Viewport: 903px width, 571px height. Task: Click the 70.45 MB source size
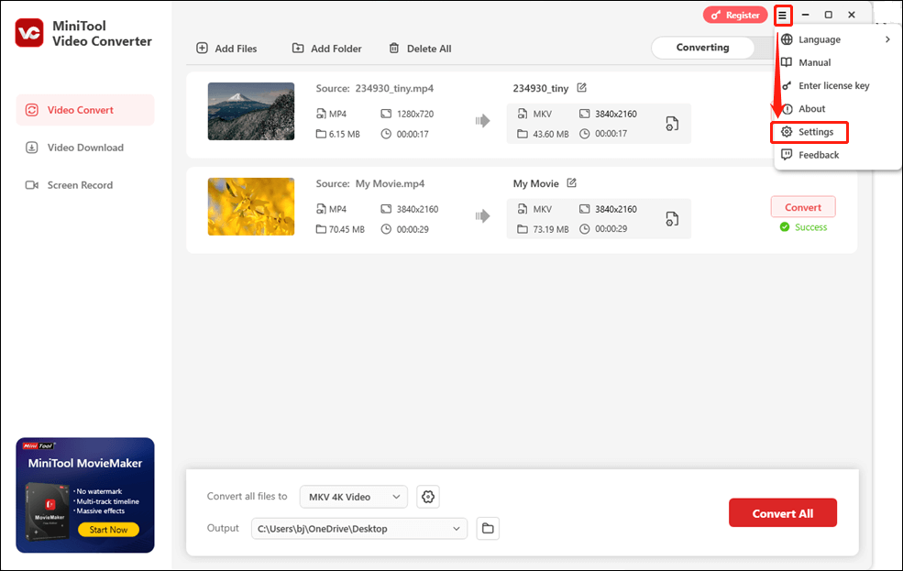[347, 229]
